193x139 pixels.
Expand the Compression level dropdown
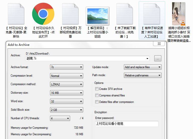click(66, 76)
